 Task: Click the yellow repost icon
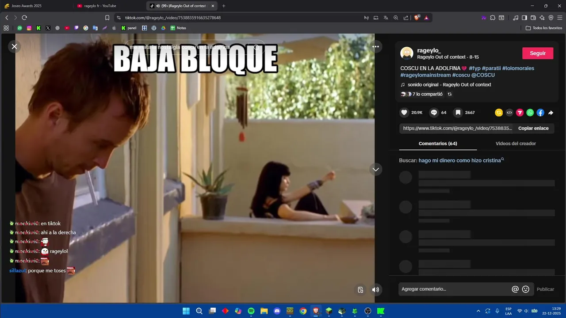pyautogui.click(x=499, y=113)
